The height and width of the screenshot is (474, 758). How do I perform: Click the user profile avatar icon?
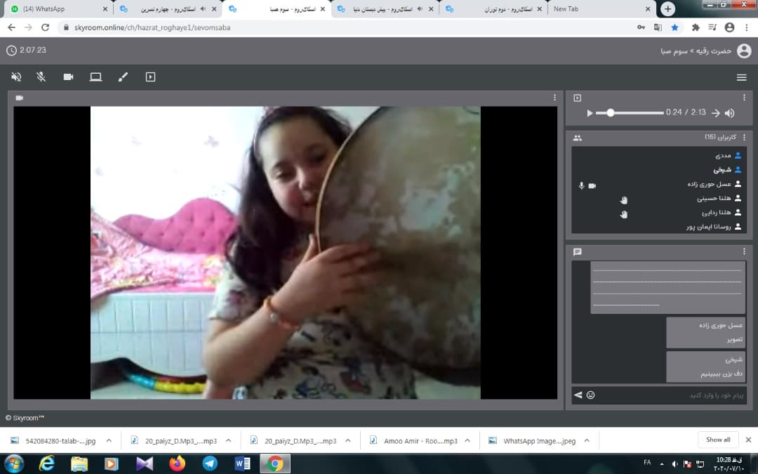(743, 51)
